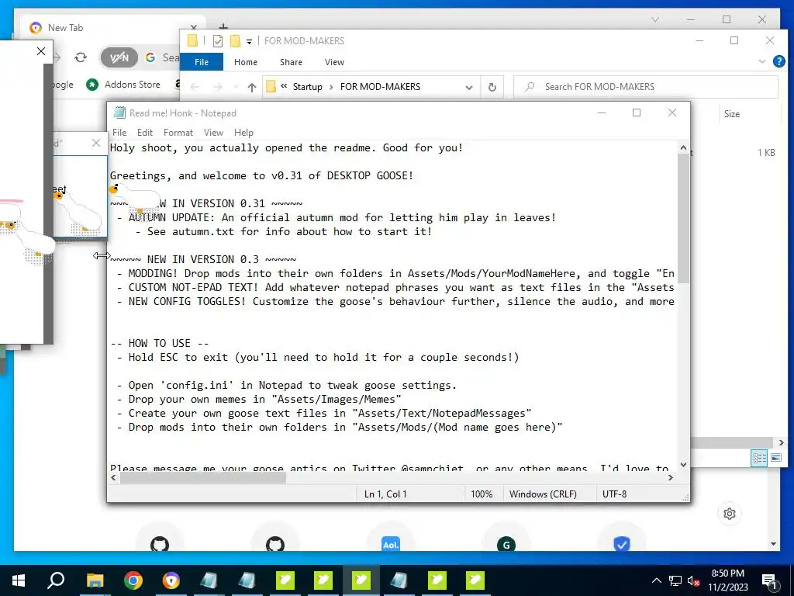Open the browser tab search chevron
This screenshot has width=794, height=596.
pyautogui.click(x=654, y=19)
